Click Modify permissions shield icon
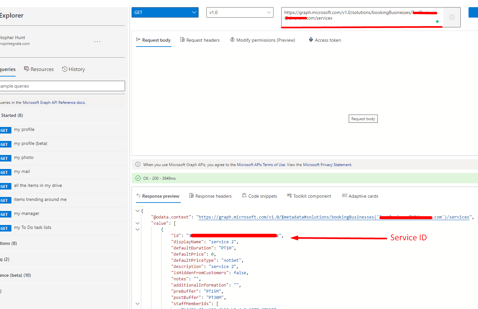Image resolution: width=478 pixels, height=309 pixels. pyautogui.click(x=232, y=40)
